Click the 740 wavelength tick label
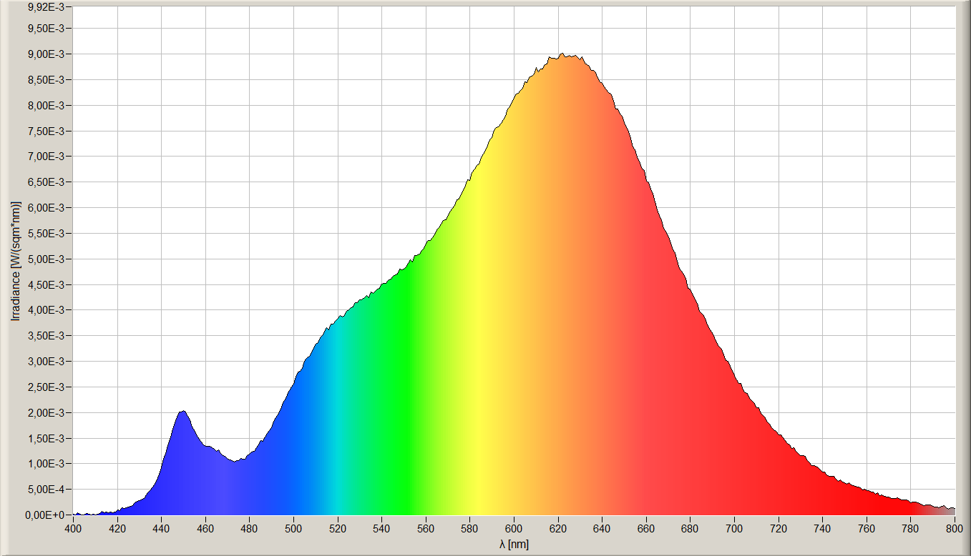971x556 pixels. (x=823, y=529)
